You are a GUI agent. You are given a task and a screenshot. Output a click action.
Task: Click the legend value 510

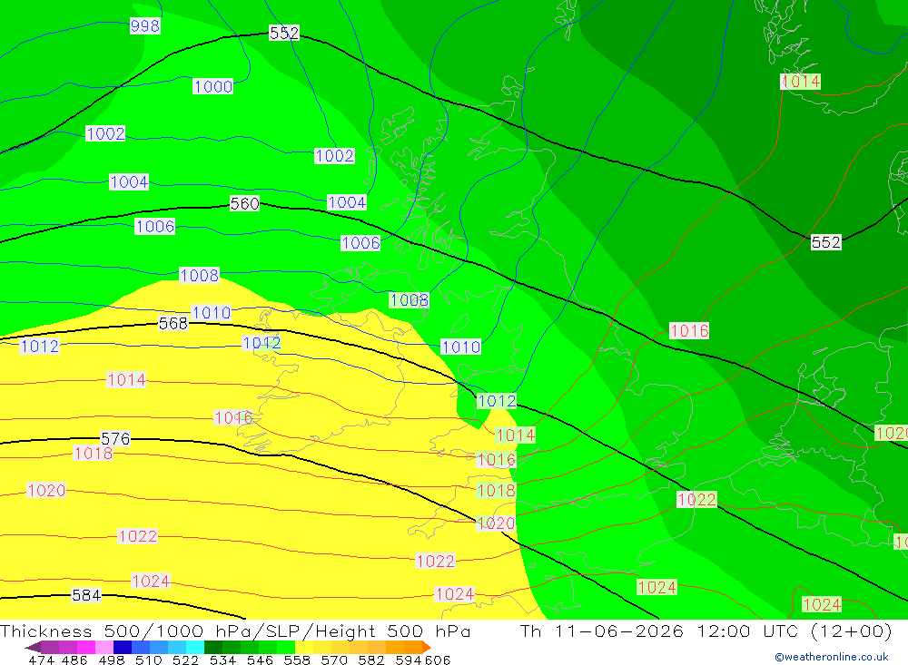coord(149,660)
